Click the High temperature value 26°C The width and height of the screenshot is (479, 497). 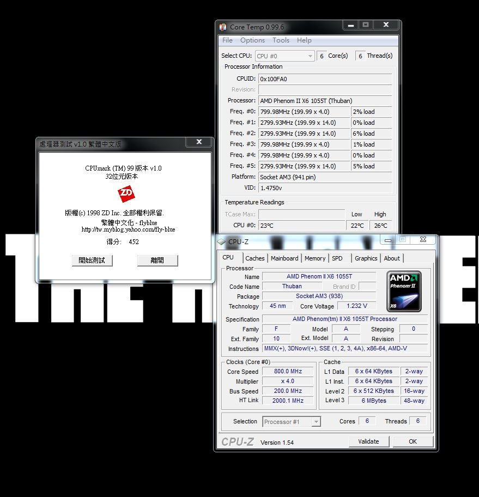[381, 226]
